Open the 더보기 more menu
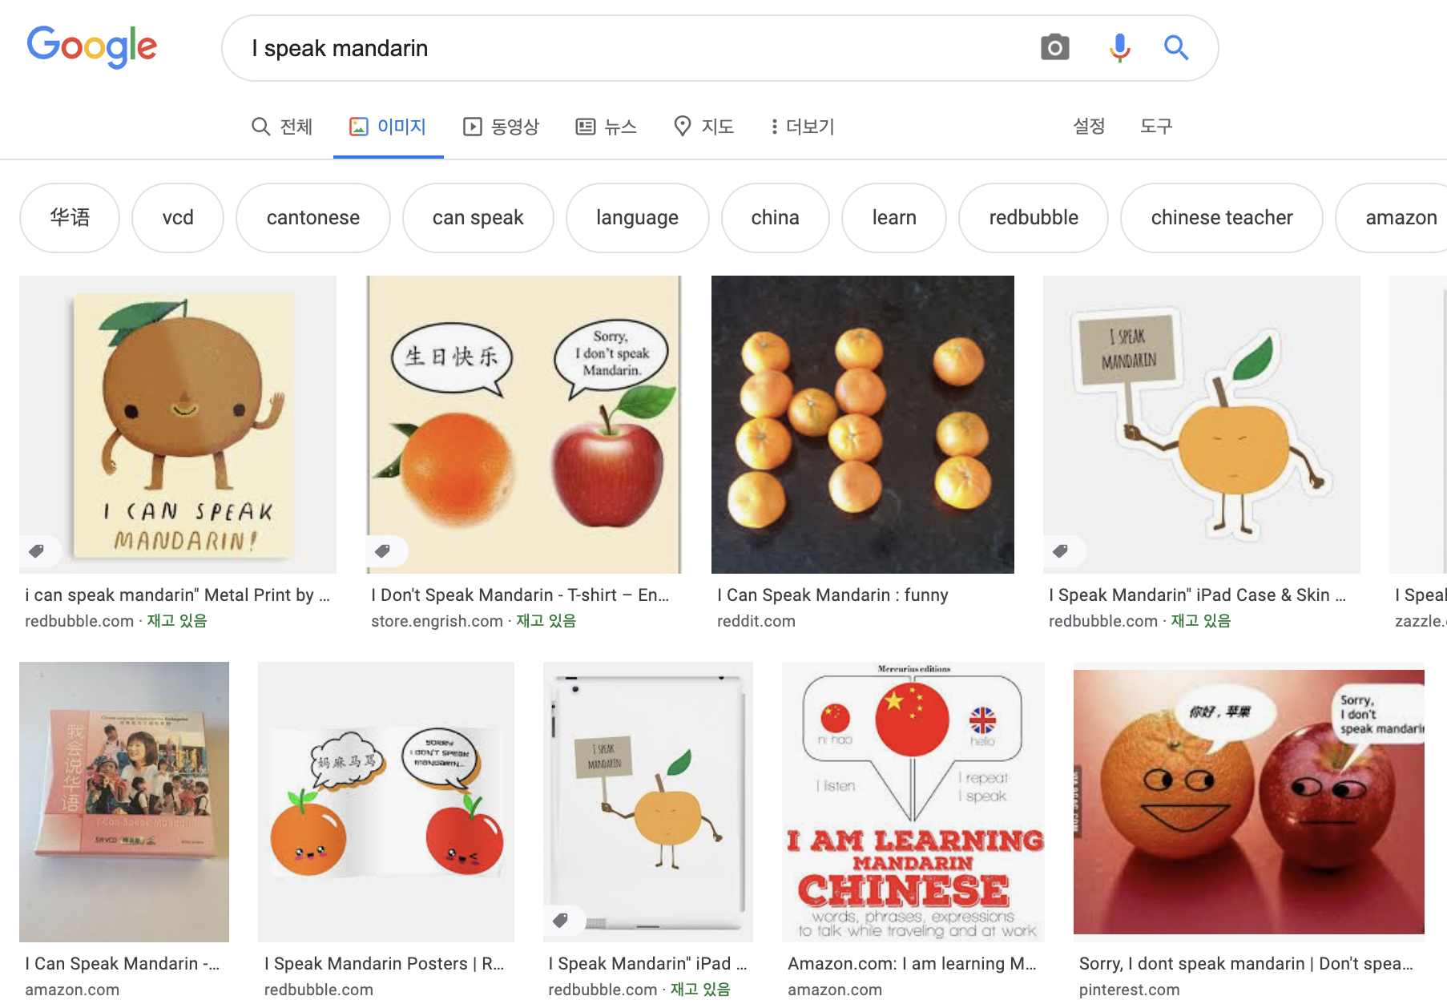The image size is (1447, 1008). click(x=802, y=127)
